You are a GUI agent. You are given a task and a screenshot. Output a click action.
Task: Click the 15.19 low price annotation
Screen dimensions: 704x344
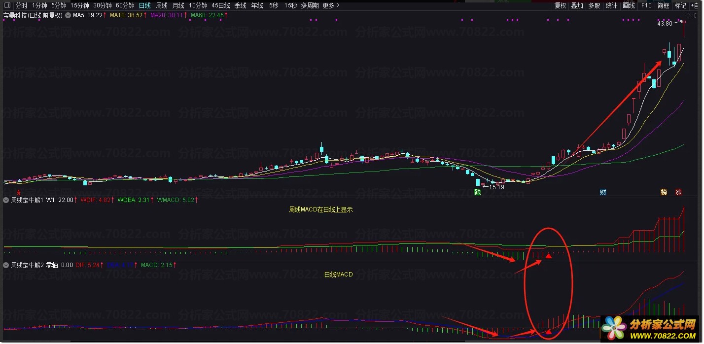(496, 187)
